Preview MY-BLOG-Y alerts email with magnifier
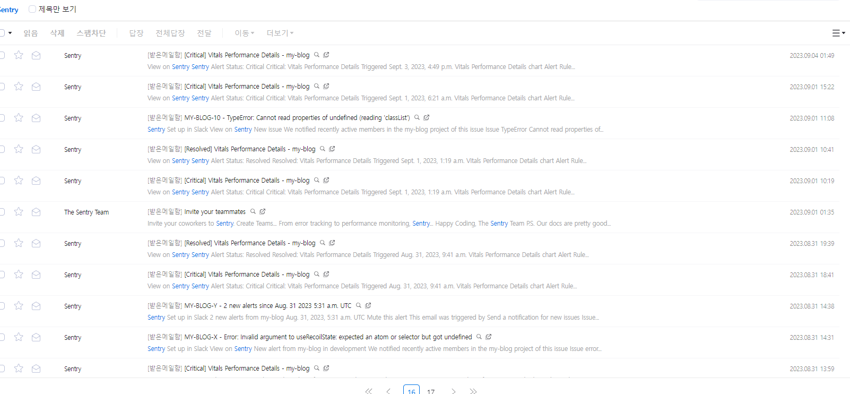Image resolution: width=850 pixels, height=394 pixels. click(359, 305)
